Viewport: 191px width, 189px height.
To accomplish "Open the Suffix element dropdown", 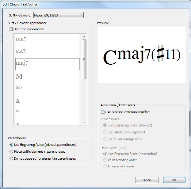I will (58, 15).
